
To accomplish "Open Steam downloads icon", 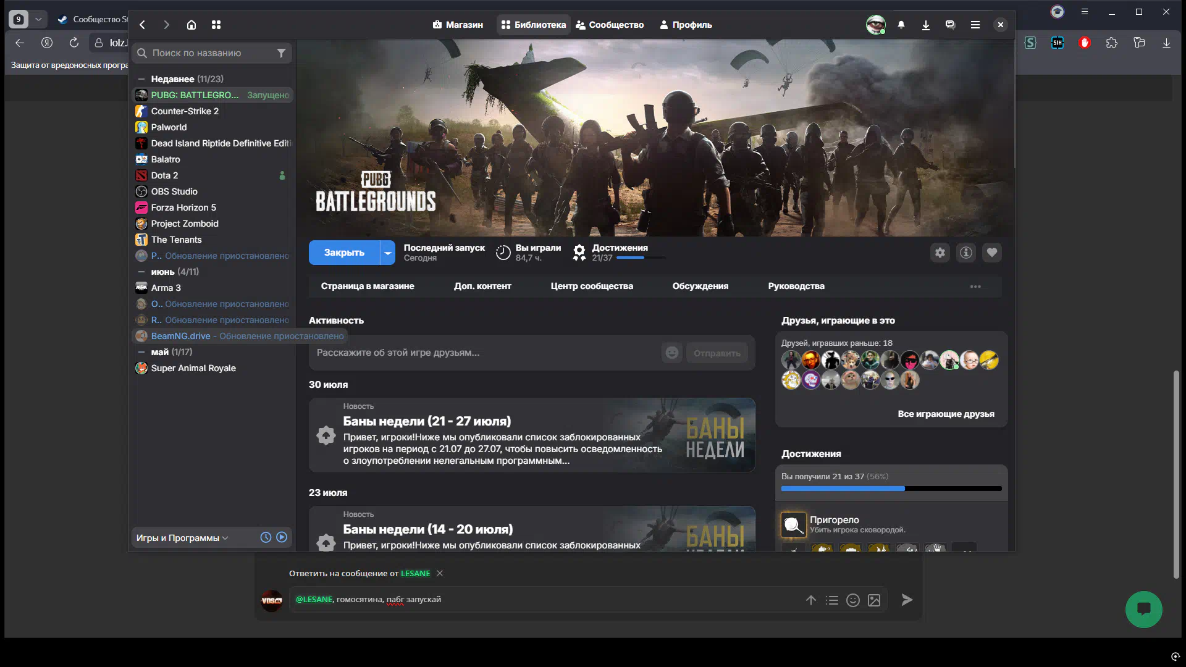I will coord(926,25).
